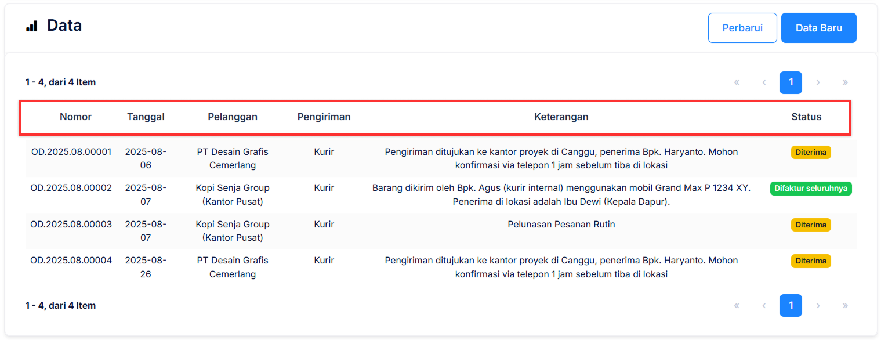
Task: Open order OD.2025.08.00004
Action: tap(71, 261)
